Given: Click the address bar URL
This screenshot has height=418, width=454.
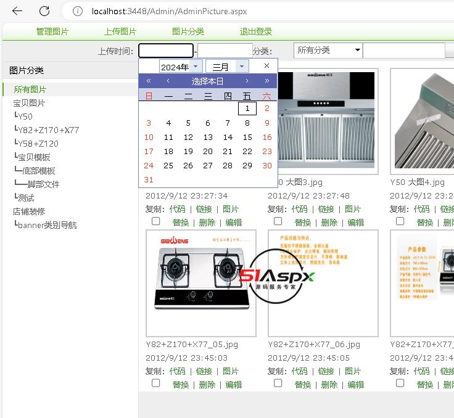Looking at the screenshot, I should (x=169, y=11).
